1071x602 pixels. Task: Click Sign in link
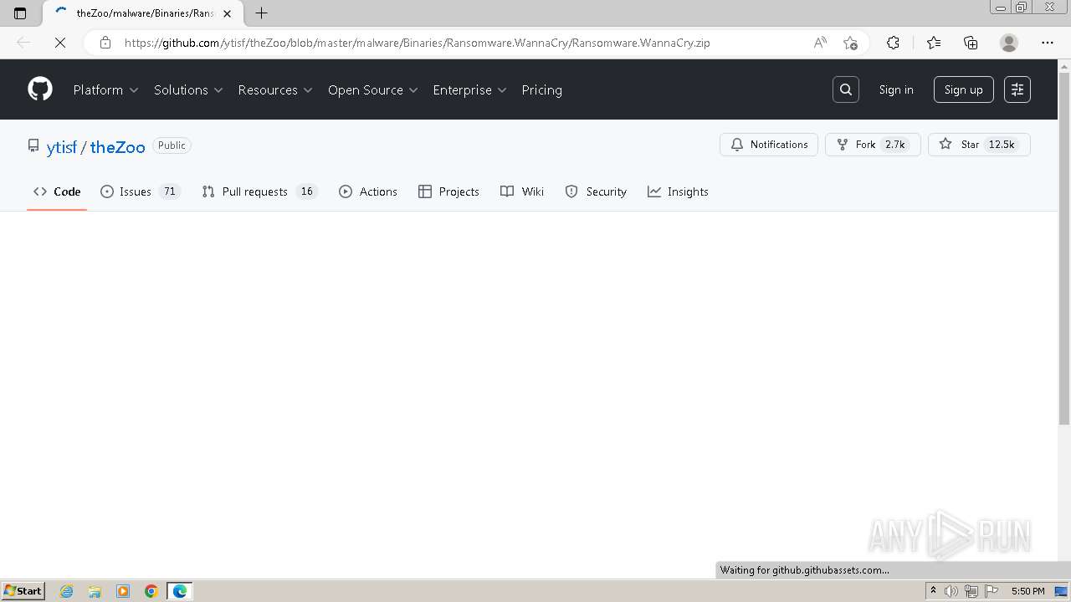point(896,89)
